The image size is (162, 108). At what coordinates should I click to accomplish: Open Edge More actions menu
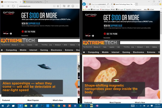pos(77,6)
